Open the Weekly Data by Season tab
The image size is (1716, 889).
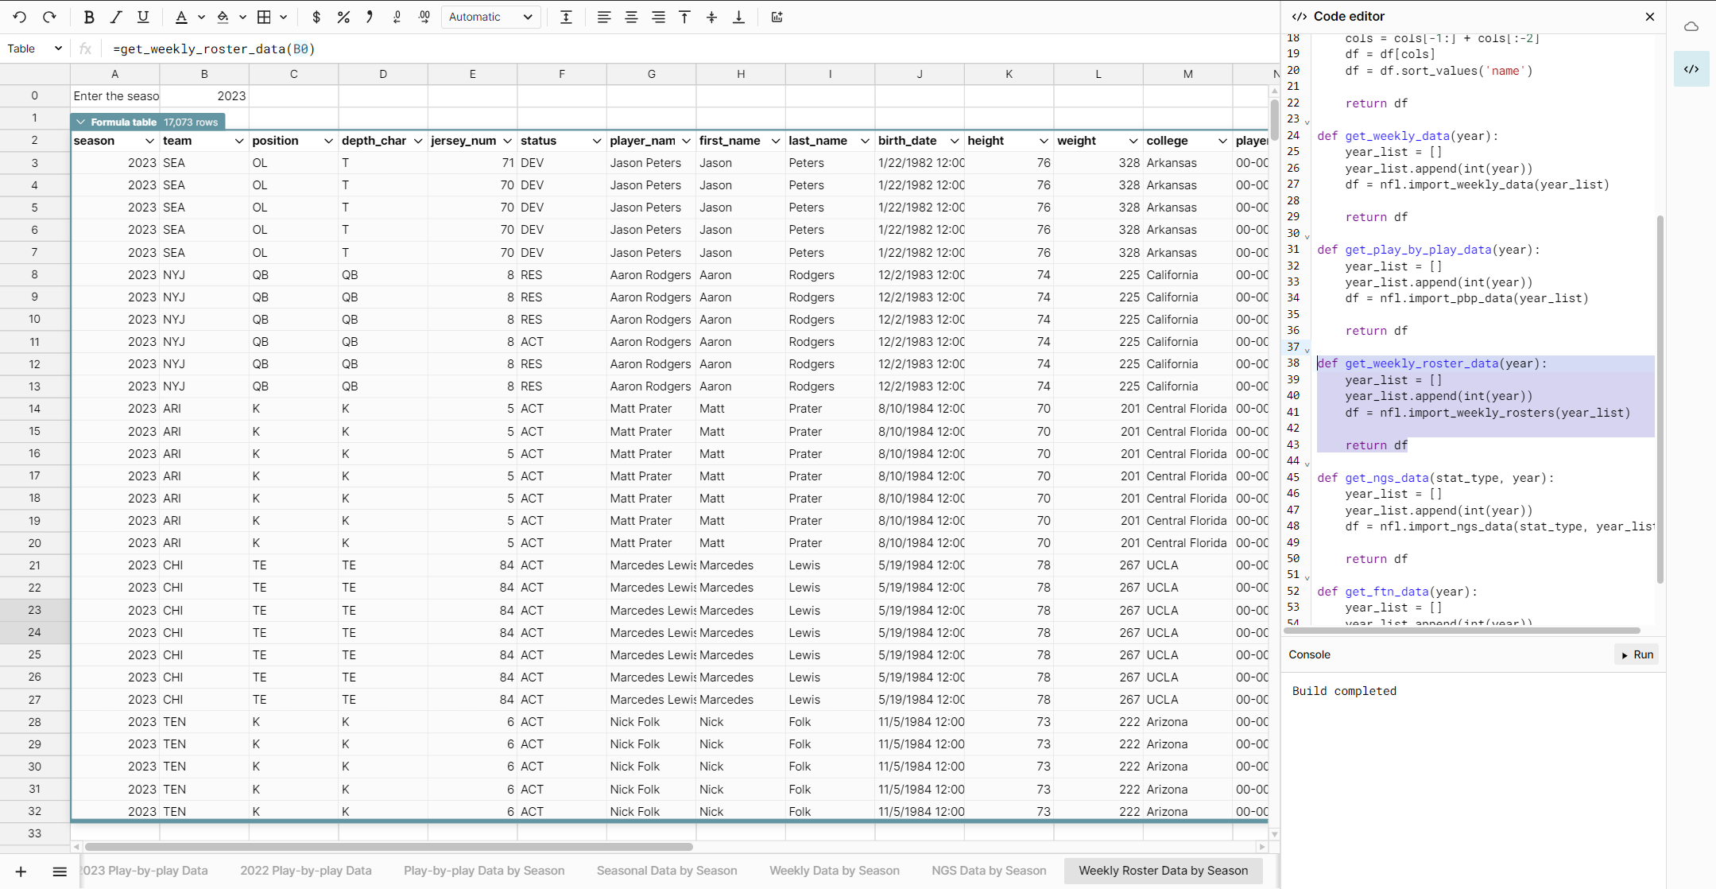835,871
